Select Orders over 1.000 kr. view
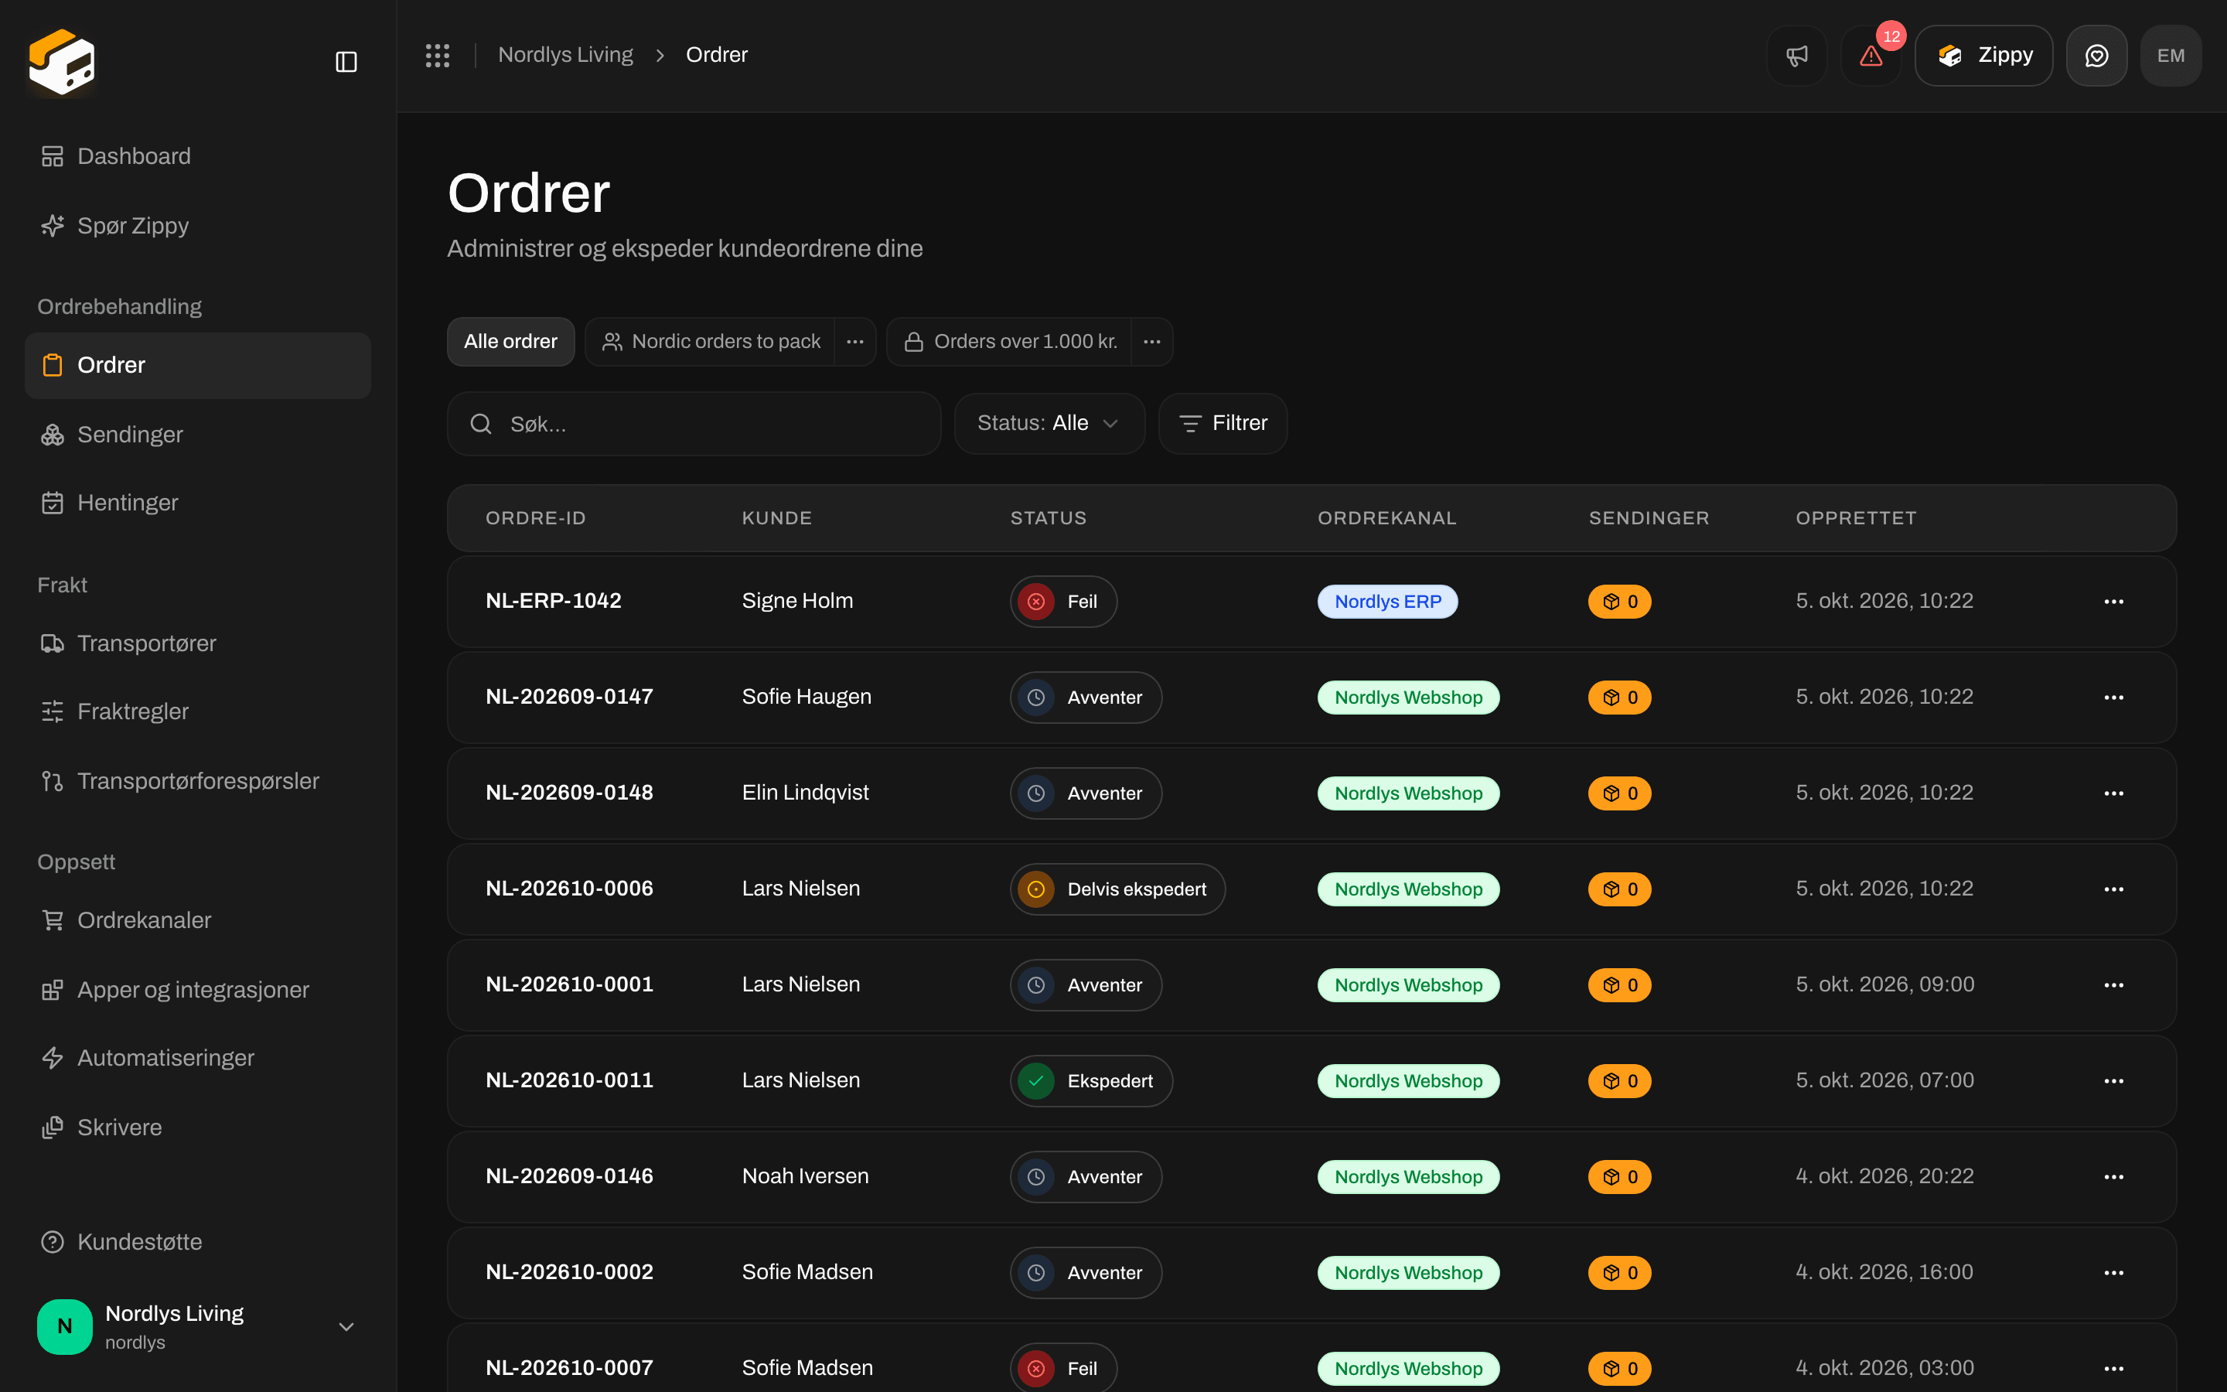Screen dimensions: 2227x1392 (x=1010, y=342)
